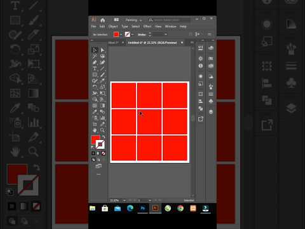Open the Brushes panel icon
Screen dimensions: 305x229
coord(211,87)
